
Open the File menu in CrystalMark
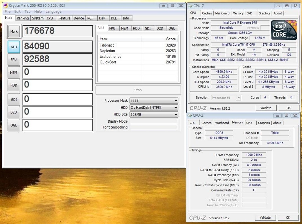coord(8,11)
